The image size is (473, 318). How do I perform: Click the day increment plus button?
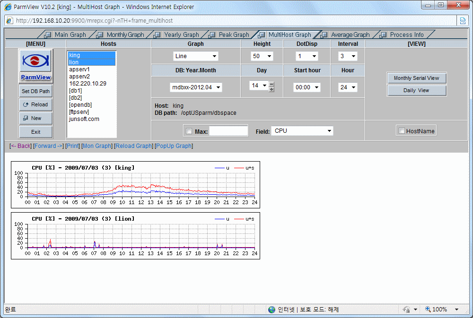[x=272, y=89]
